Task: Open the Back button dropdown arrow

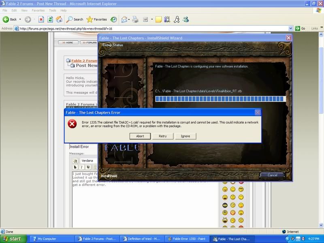Action: click(20, 19)
